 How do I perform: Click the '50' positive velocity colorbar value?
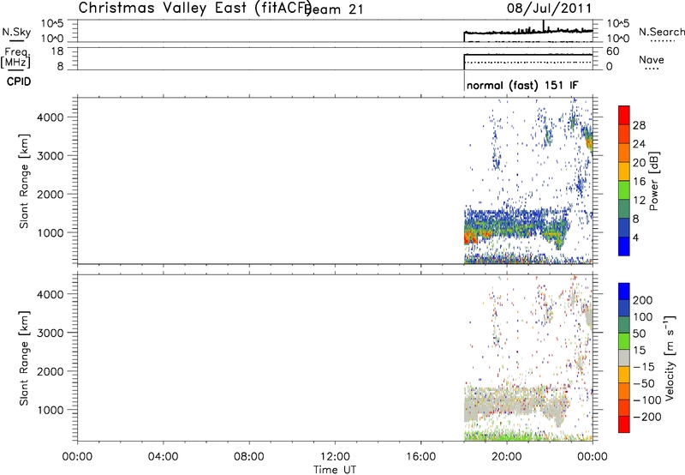[x=639, y=334]
